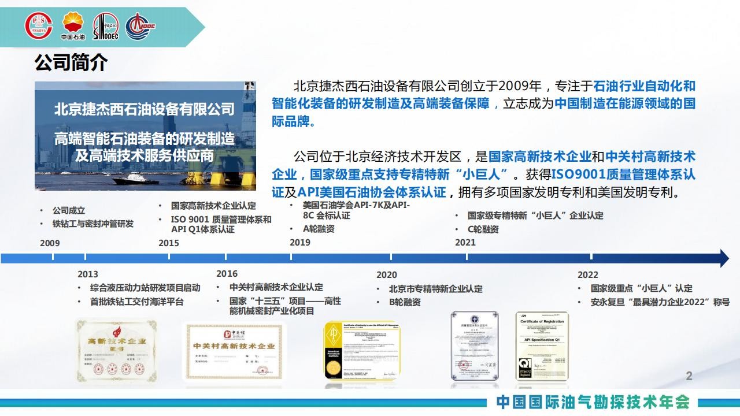Select the bullet 国家"十三五"项目——高性能机械密封产业化项目
The width and height of the screenshot is (740, 416).
point(285,306)
